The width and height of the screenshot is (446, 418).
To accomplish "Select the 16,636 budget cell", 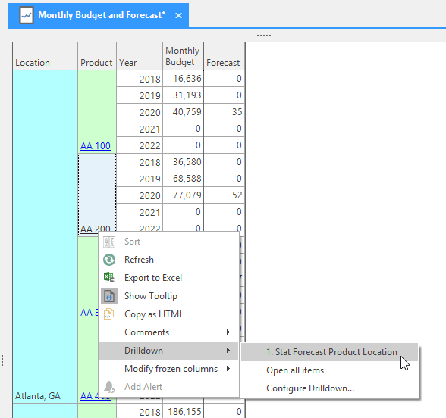I will [x=183, y=79].
